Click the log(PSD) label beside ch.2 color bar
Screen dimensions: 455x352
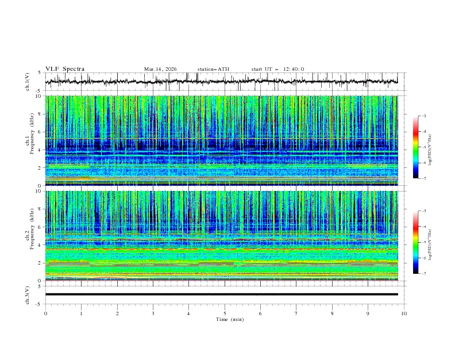tap(430, 244)
